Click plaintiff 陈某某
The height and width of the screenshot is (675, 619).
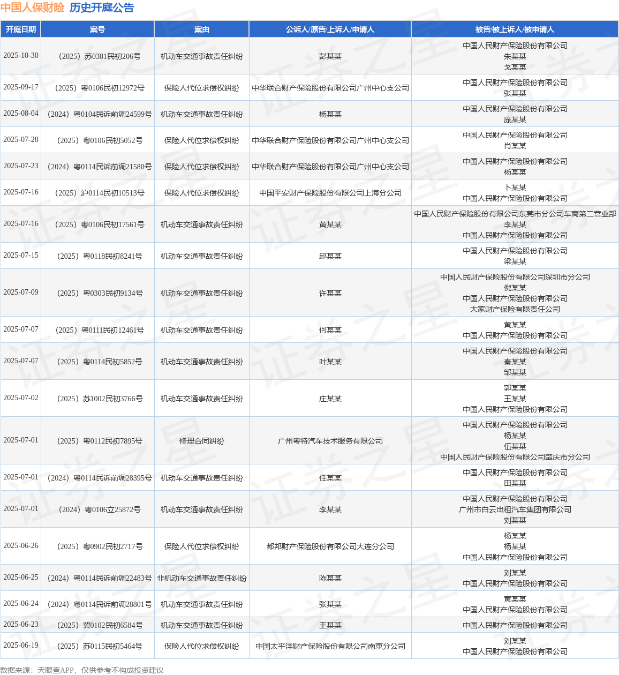330,578
